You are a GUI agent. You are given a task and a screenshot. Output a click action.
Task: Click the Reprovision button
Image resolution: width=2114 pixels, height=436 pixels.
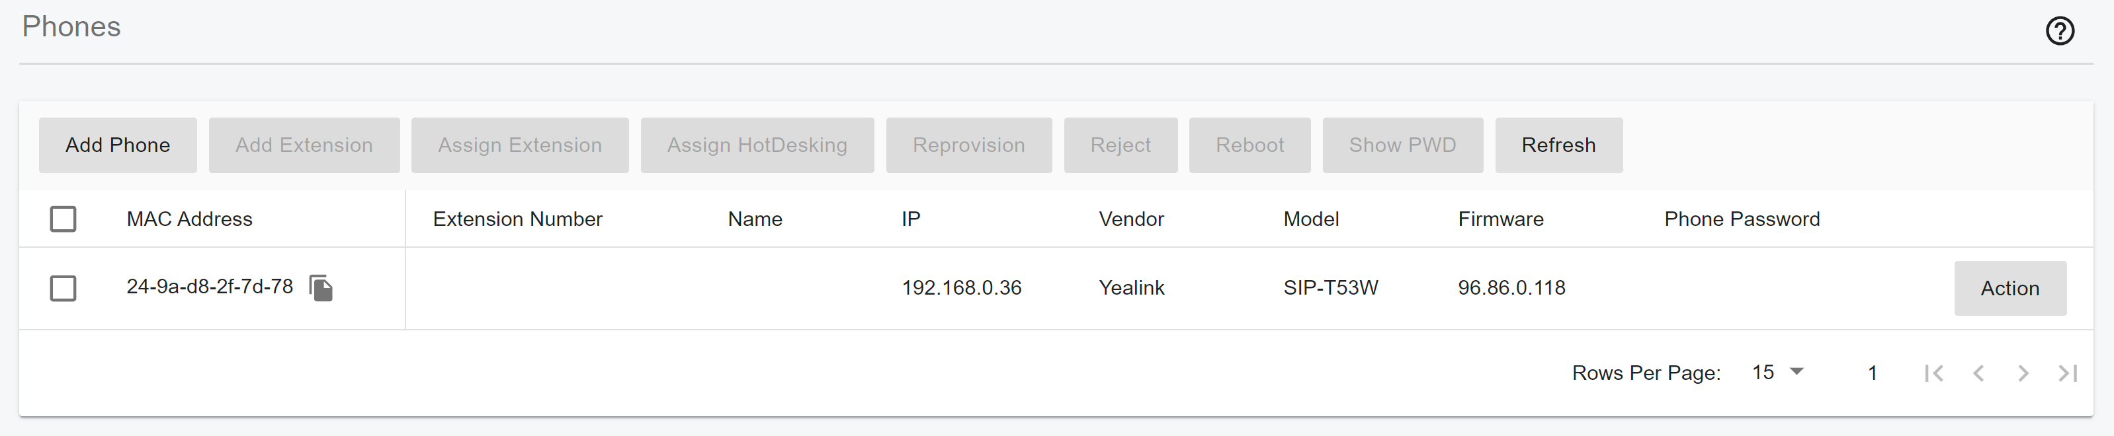pyautogui.click(x=968, y=145)
